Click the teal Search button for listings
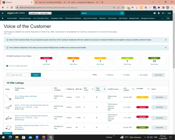 [x=36, y=75]
